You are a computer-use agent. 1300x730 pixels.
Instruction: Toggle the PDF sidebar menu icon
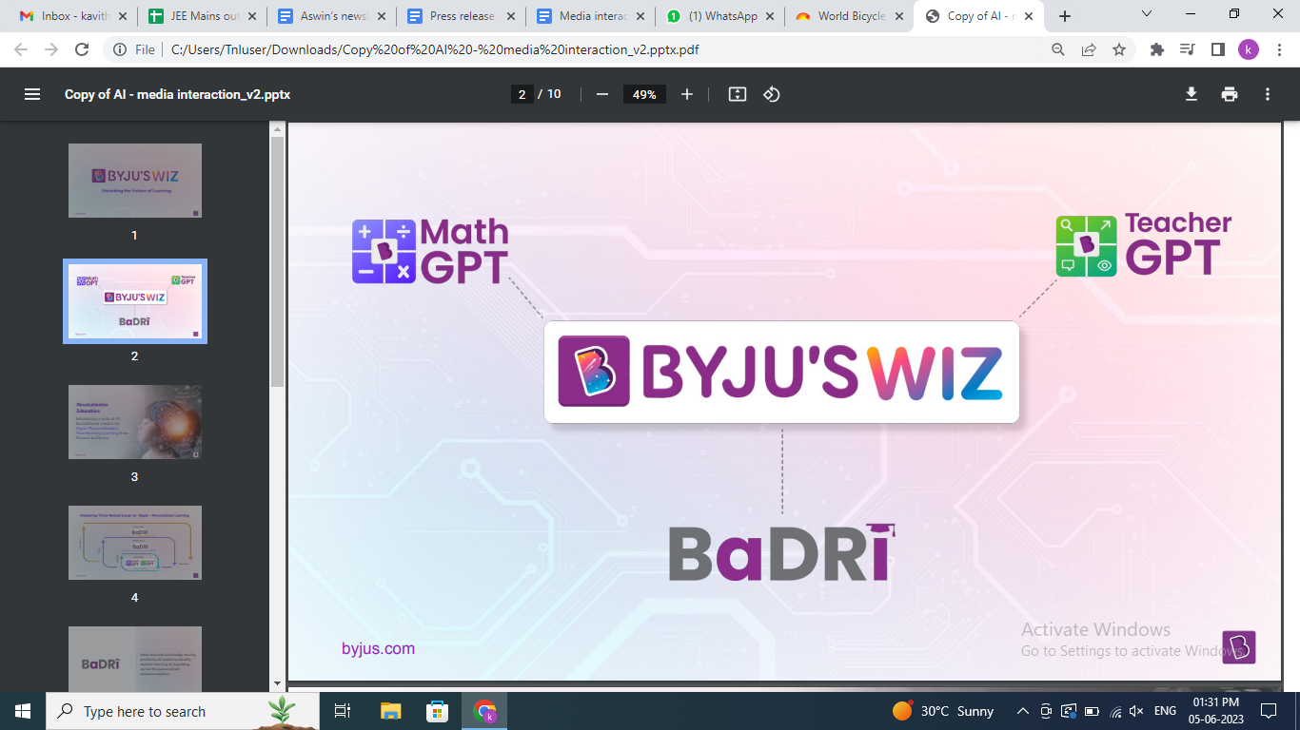(x=32, y=94)
